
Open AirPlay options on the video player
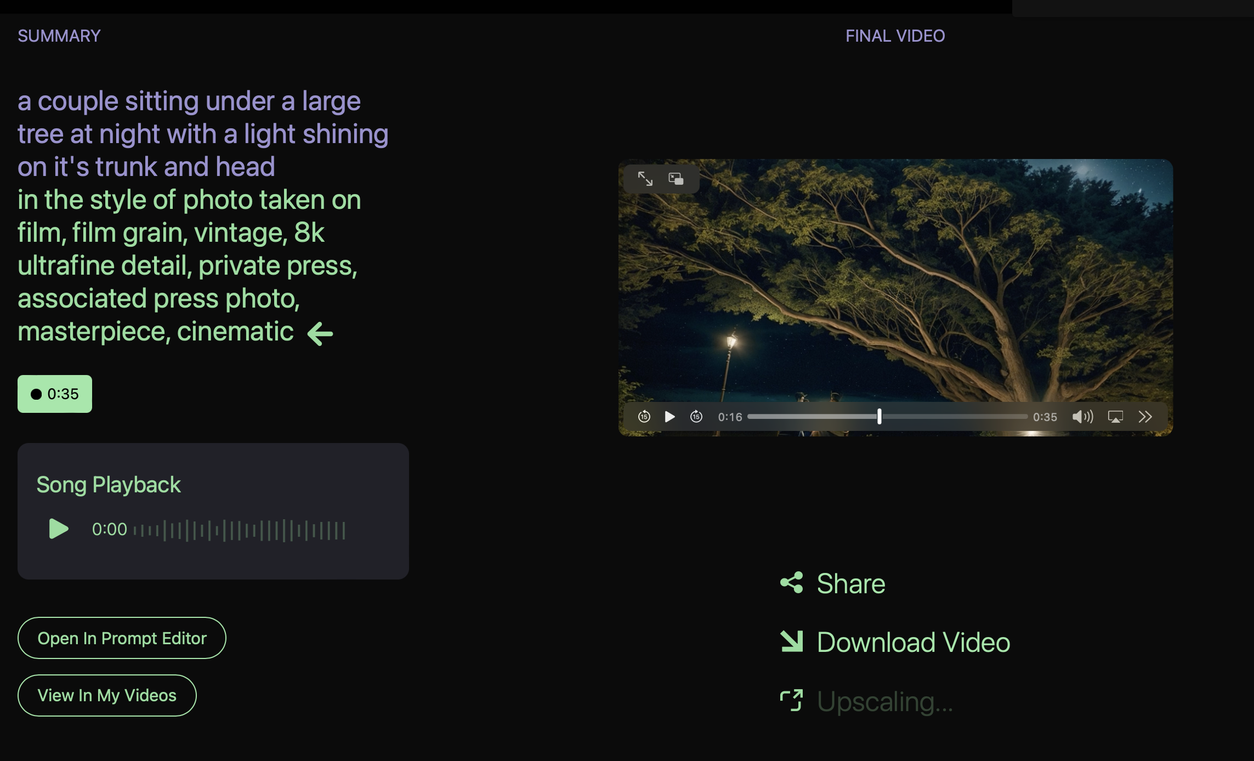[x=1115, y=417]
